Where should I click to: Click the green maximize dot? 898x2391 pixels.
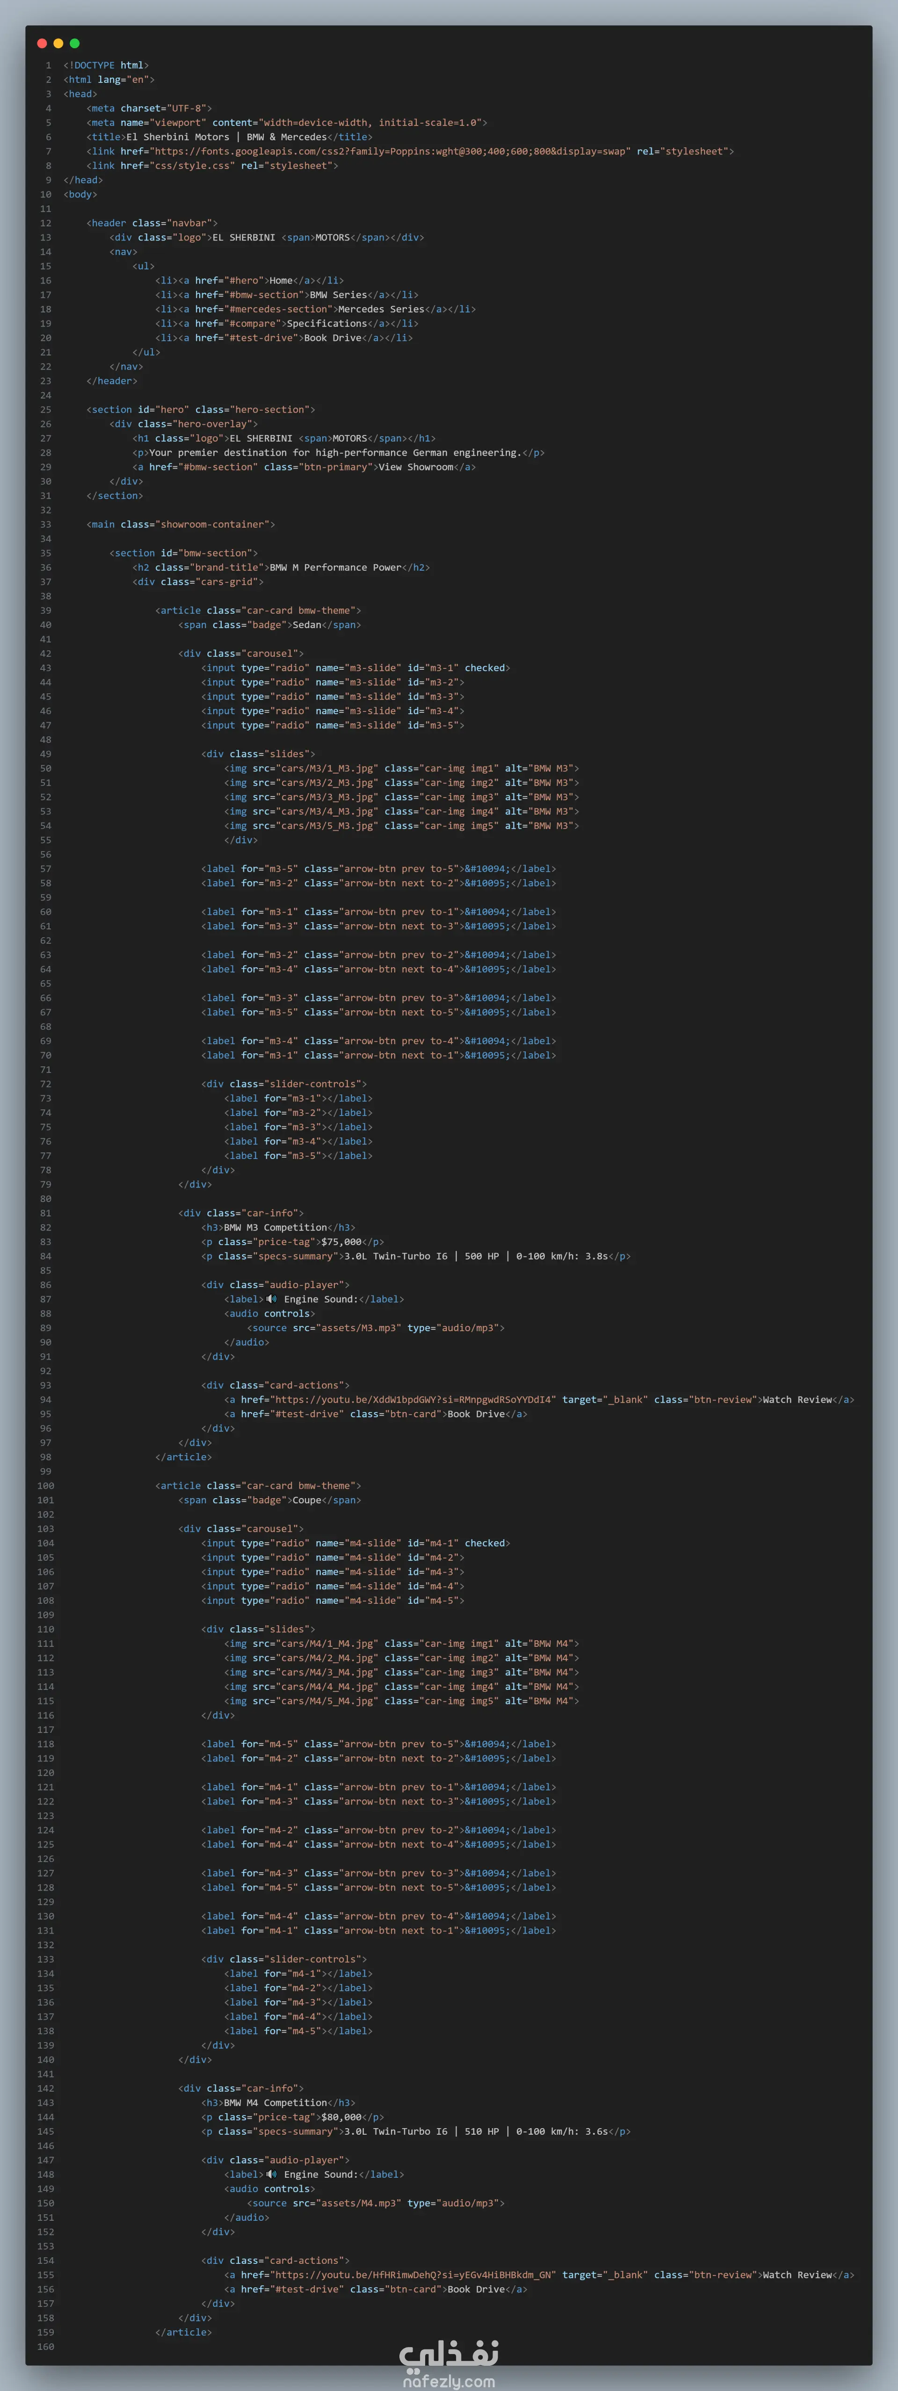coord(75,43)
